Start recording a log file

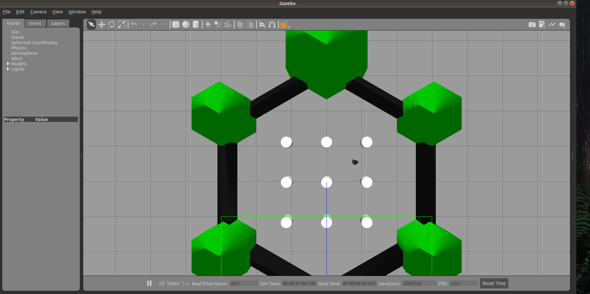(x=542, y=24)
